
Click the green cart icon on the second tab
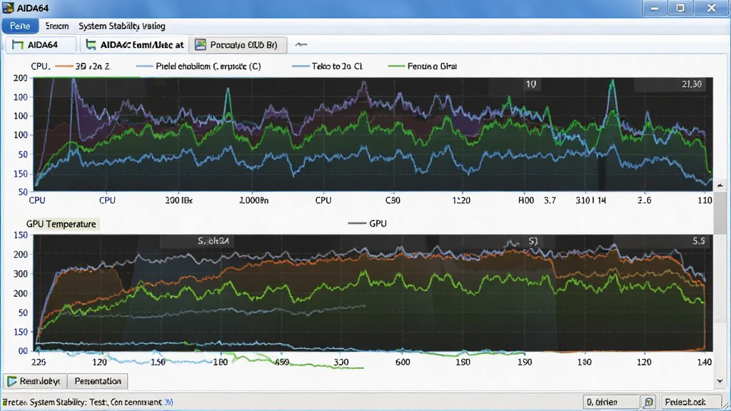pos(91,45)
